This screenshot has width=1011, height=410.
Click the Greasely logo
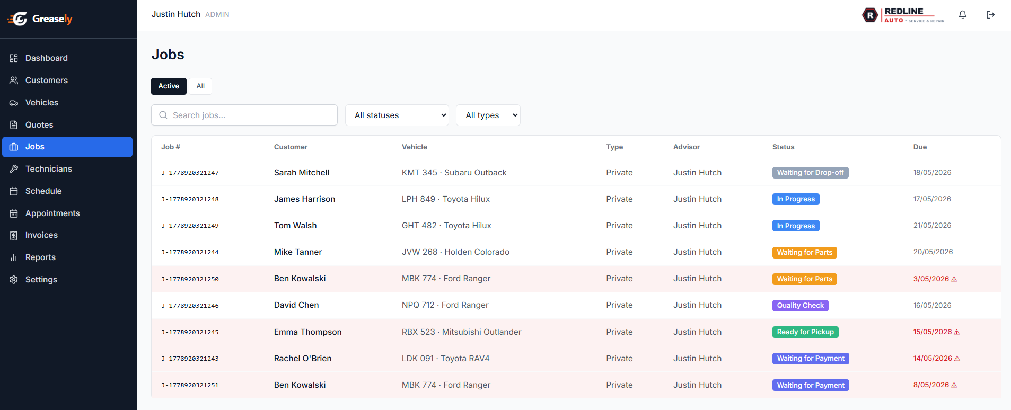pyautogui.click(x=40, y=19)
